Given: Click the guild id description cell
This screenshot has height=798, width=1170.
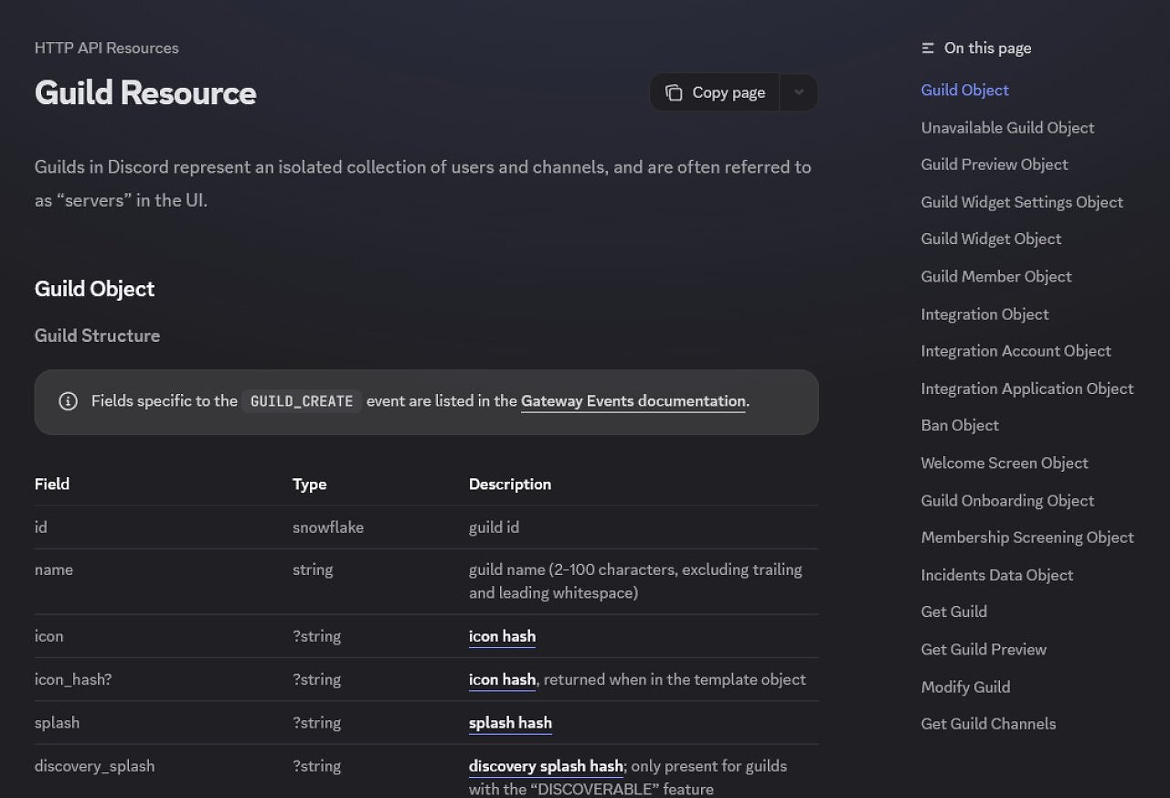Looking at the screenshot, I should pyautogui.click(x=494, y=527).
